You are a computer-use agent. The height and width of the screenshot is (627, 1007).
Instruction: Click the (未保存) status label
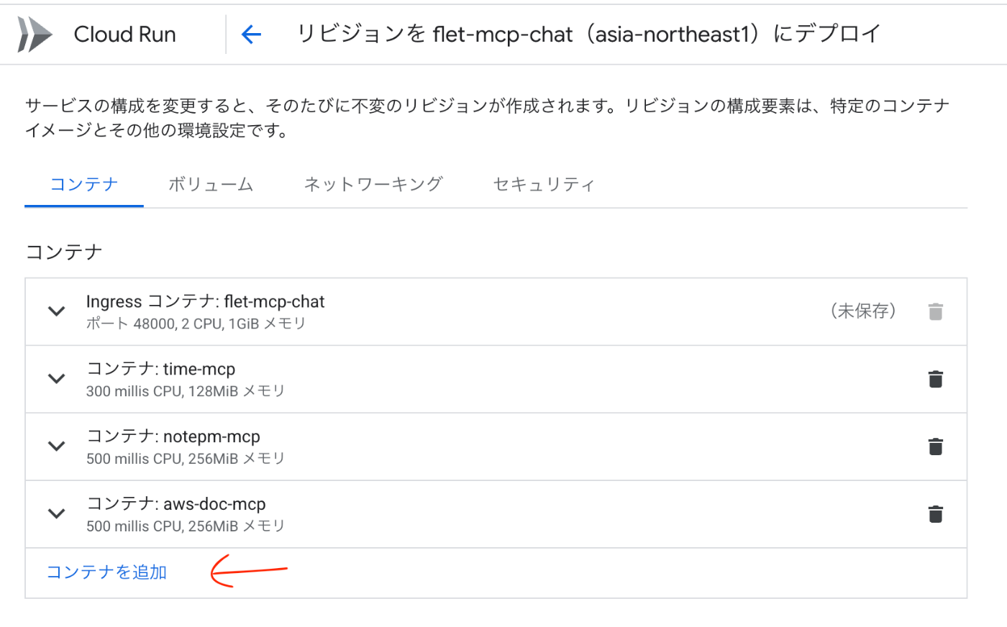tap(863, 311)
